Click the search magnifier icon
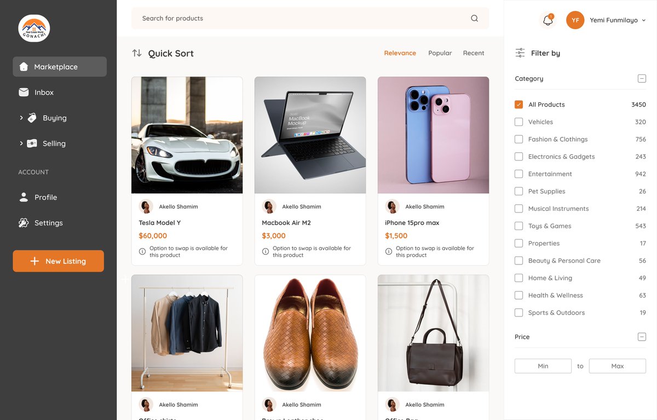Screen dimensions: 657x420 point(475,18)
